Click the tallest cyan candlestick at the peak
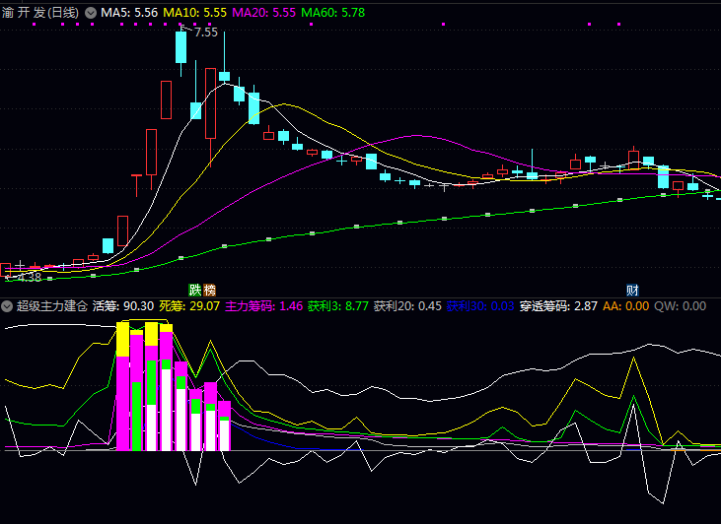 point(181,48)
